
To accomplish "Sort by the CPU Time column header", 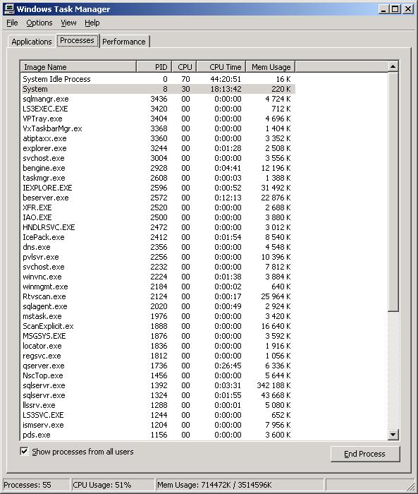I will point(221,67).
